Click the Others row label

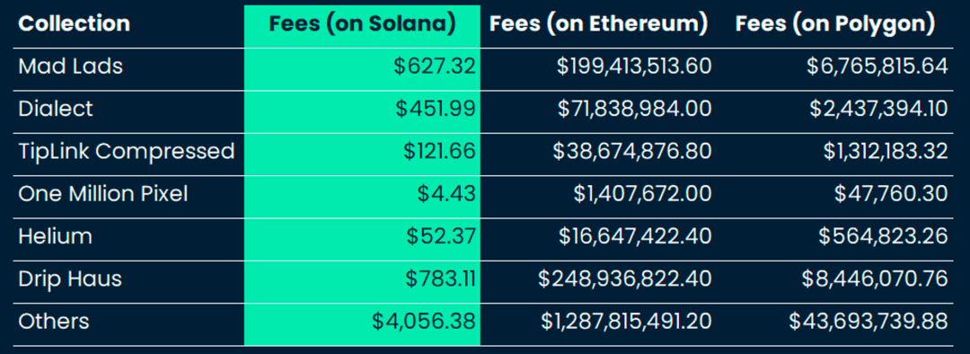pyautogui.click(x=54, y=322)
